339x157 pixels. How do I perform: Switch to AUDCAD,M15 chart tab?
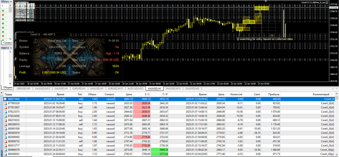(135, 88)
